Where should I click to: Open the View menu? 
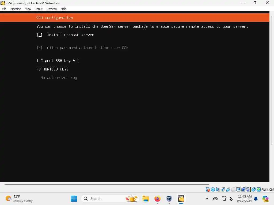click(28, 9)
